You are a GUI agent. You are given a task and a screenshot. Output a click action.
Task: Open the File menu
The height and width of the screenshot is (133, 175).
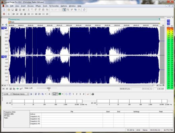[7, 6]
